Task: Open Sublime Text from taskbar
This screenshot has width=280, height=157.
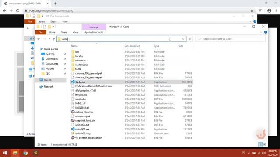Action: click(35, 153)
